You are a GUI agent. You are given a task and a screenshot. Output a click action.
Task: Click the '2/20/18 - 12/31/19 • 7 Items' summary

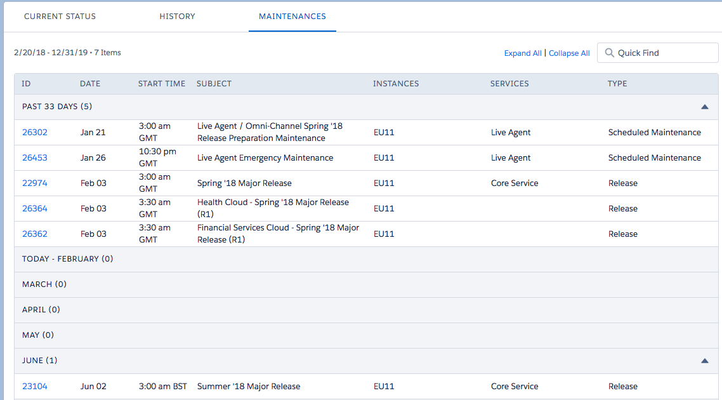(67, 53)
